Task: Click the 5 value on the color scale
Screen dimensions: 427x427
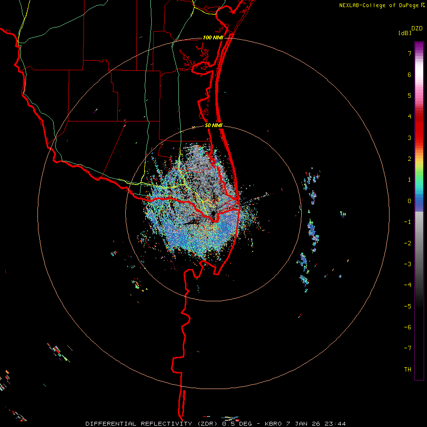Action: coord(409,95)
